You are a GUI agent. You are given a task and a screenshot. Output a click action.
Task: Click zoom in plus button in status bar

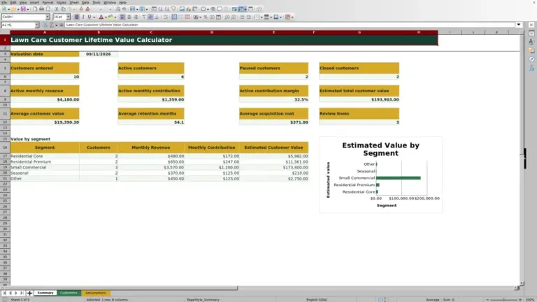pyautogui.click(x=520, y=300)
